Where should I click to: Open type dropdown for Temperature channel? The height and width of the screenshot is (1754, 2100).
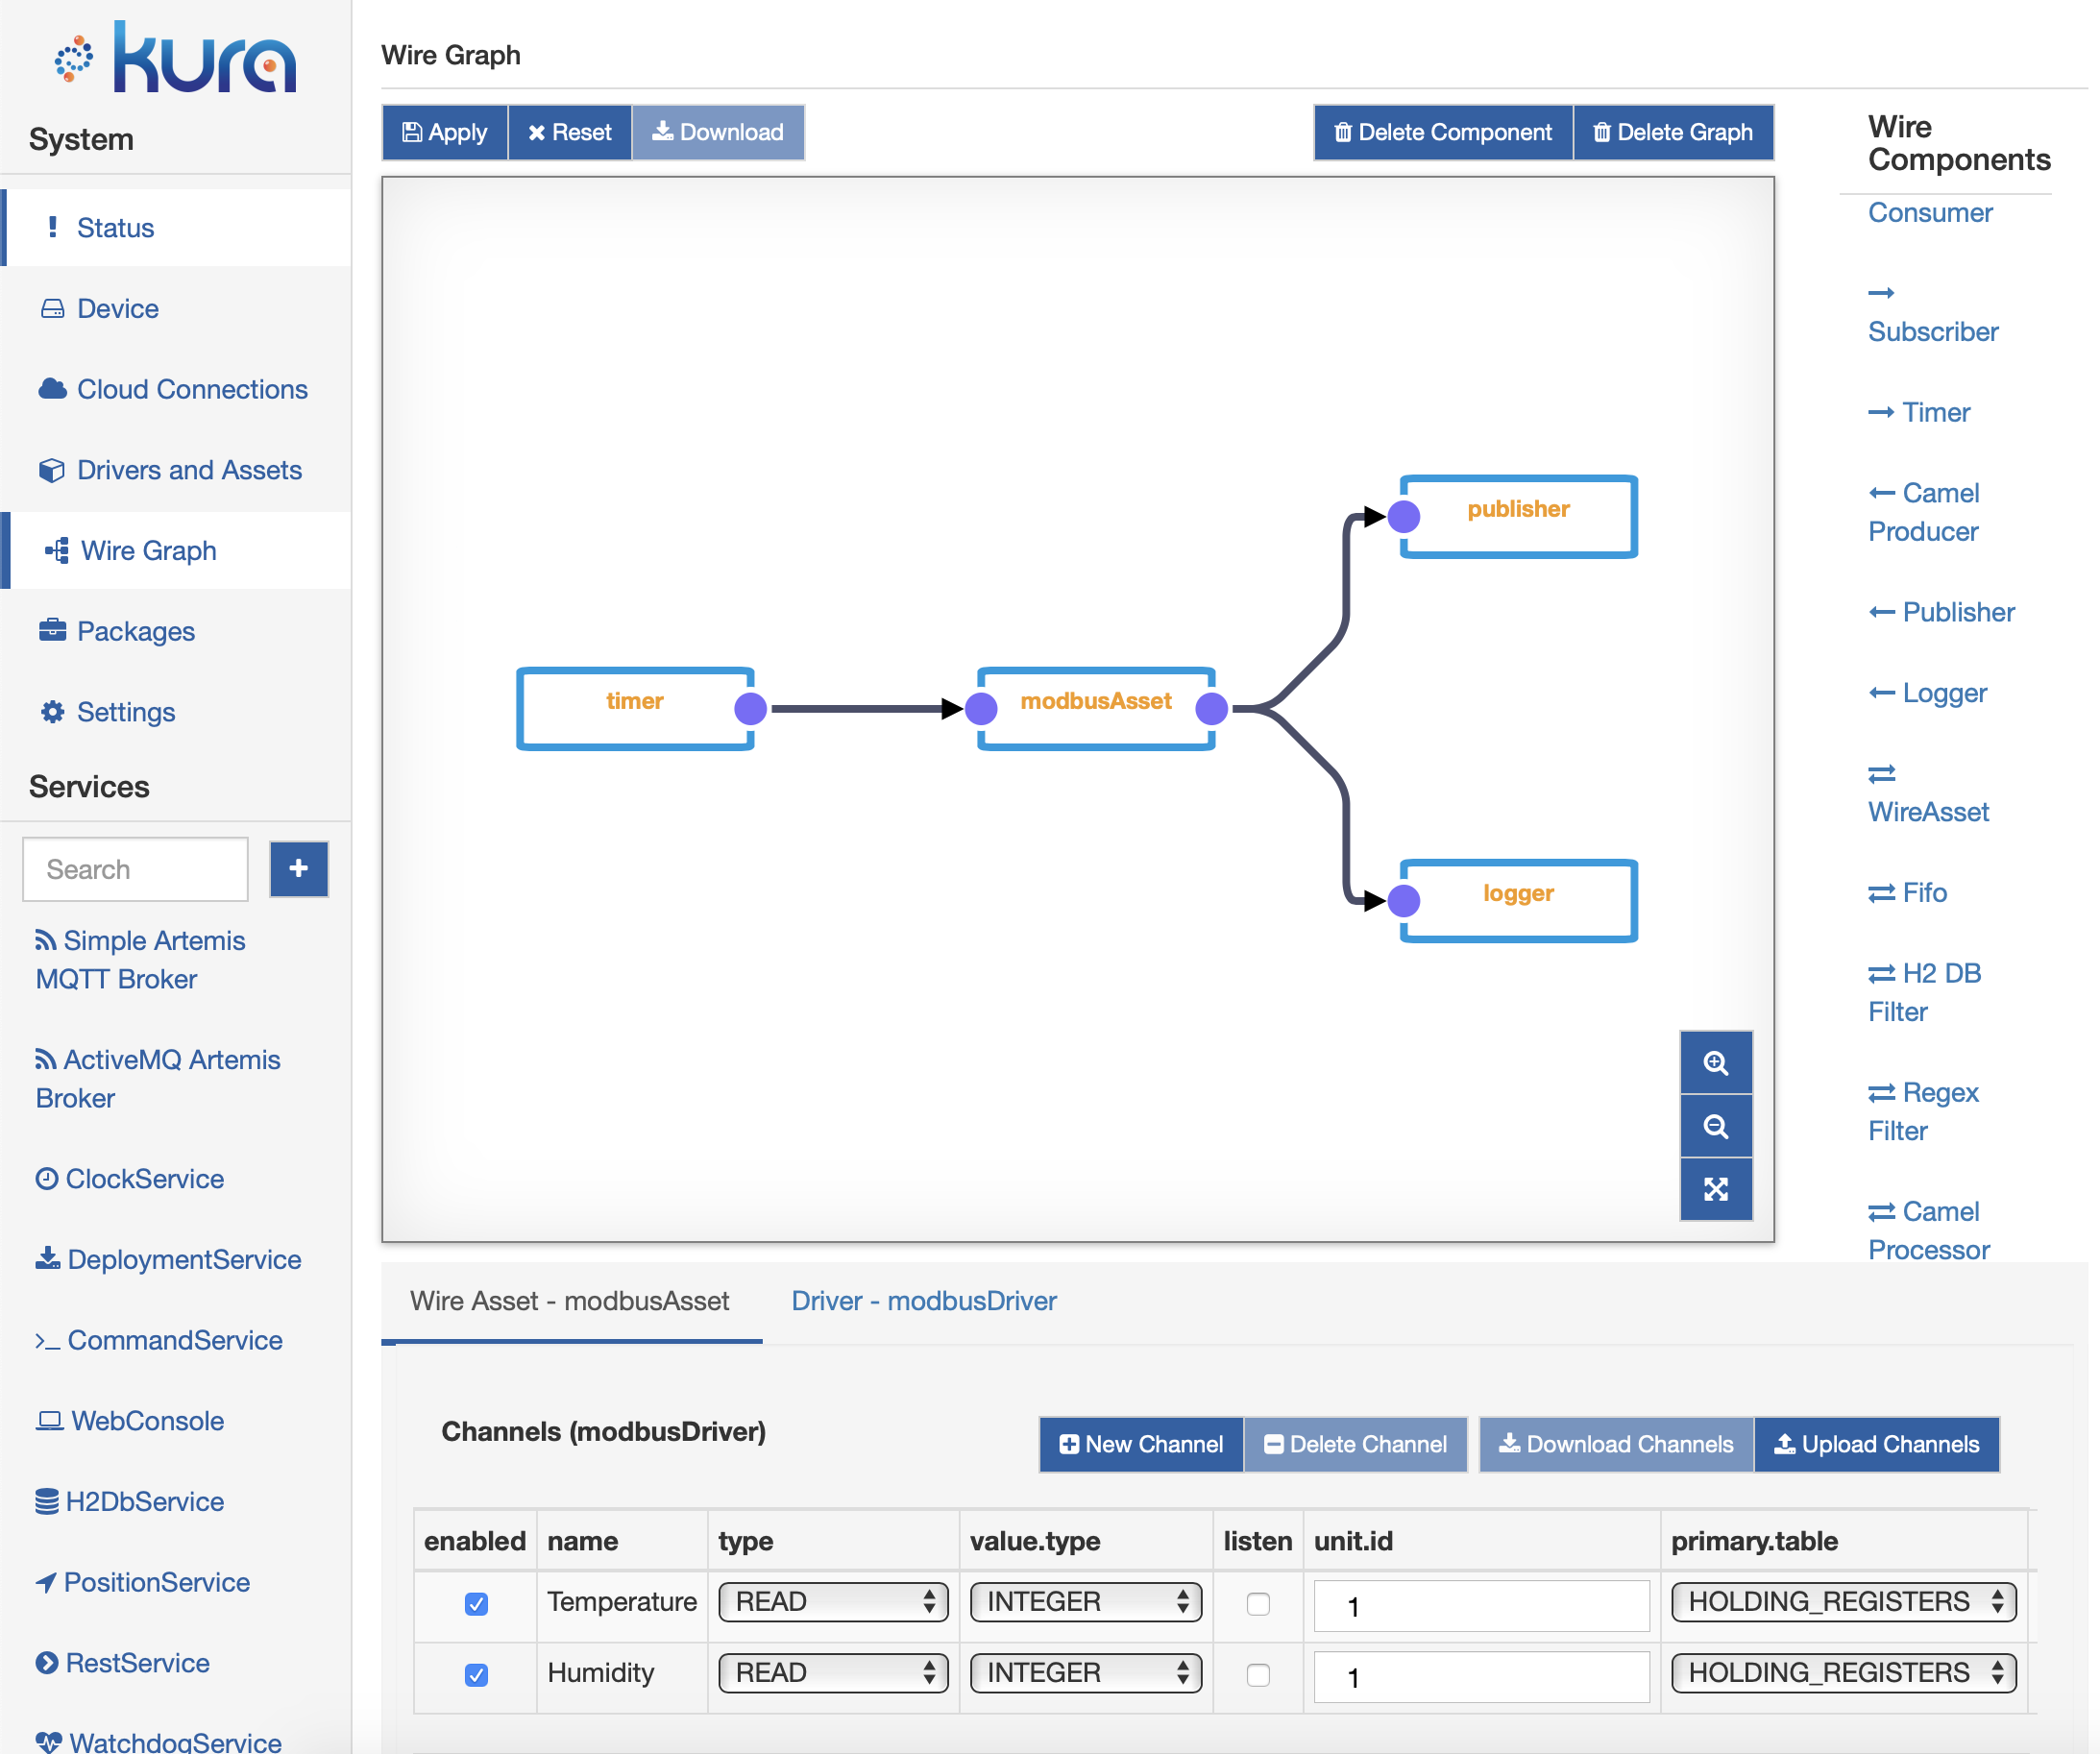point(833,1602)
